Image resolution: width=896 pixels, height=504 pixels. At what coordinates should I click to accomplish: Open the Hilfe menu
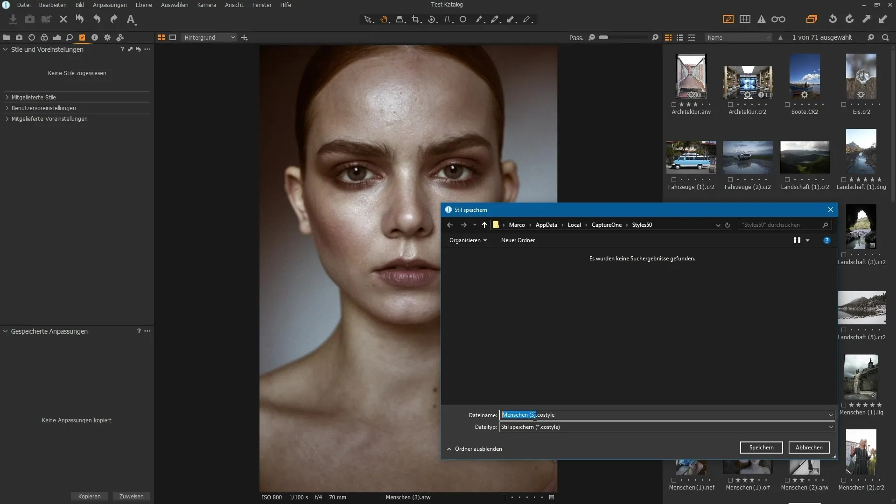[x=286, y=5]
